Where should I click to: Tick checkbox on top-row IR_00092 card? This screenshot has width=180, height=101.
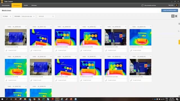point(6,27)
